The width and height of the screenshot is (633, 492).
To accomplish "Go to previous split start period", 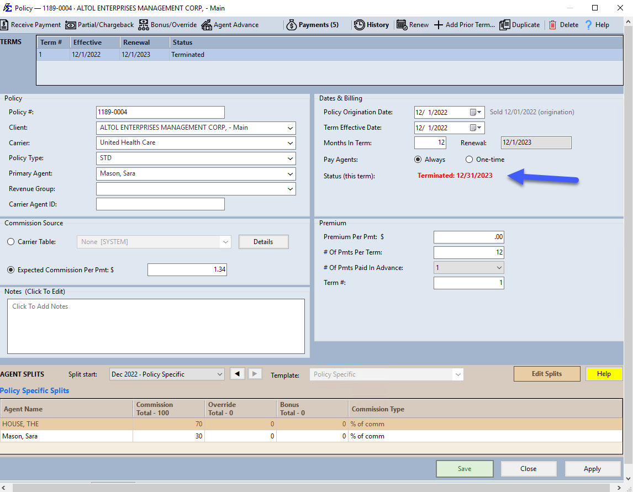I will pos(238,374).
